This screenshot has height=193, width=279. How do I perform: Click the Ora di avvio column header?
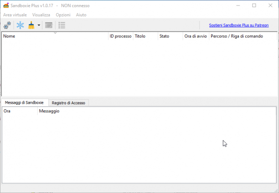196,36
